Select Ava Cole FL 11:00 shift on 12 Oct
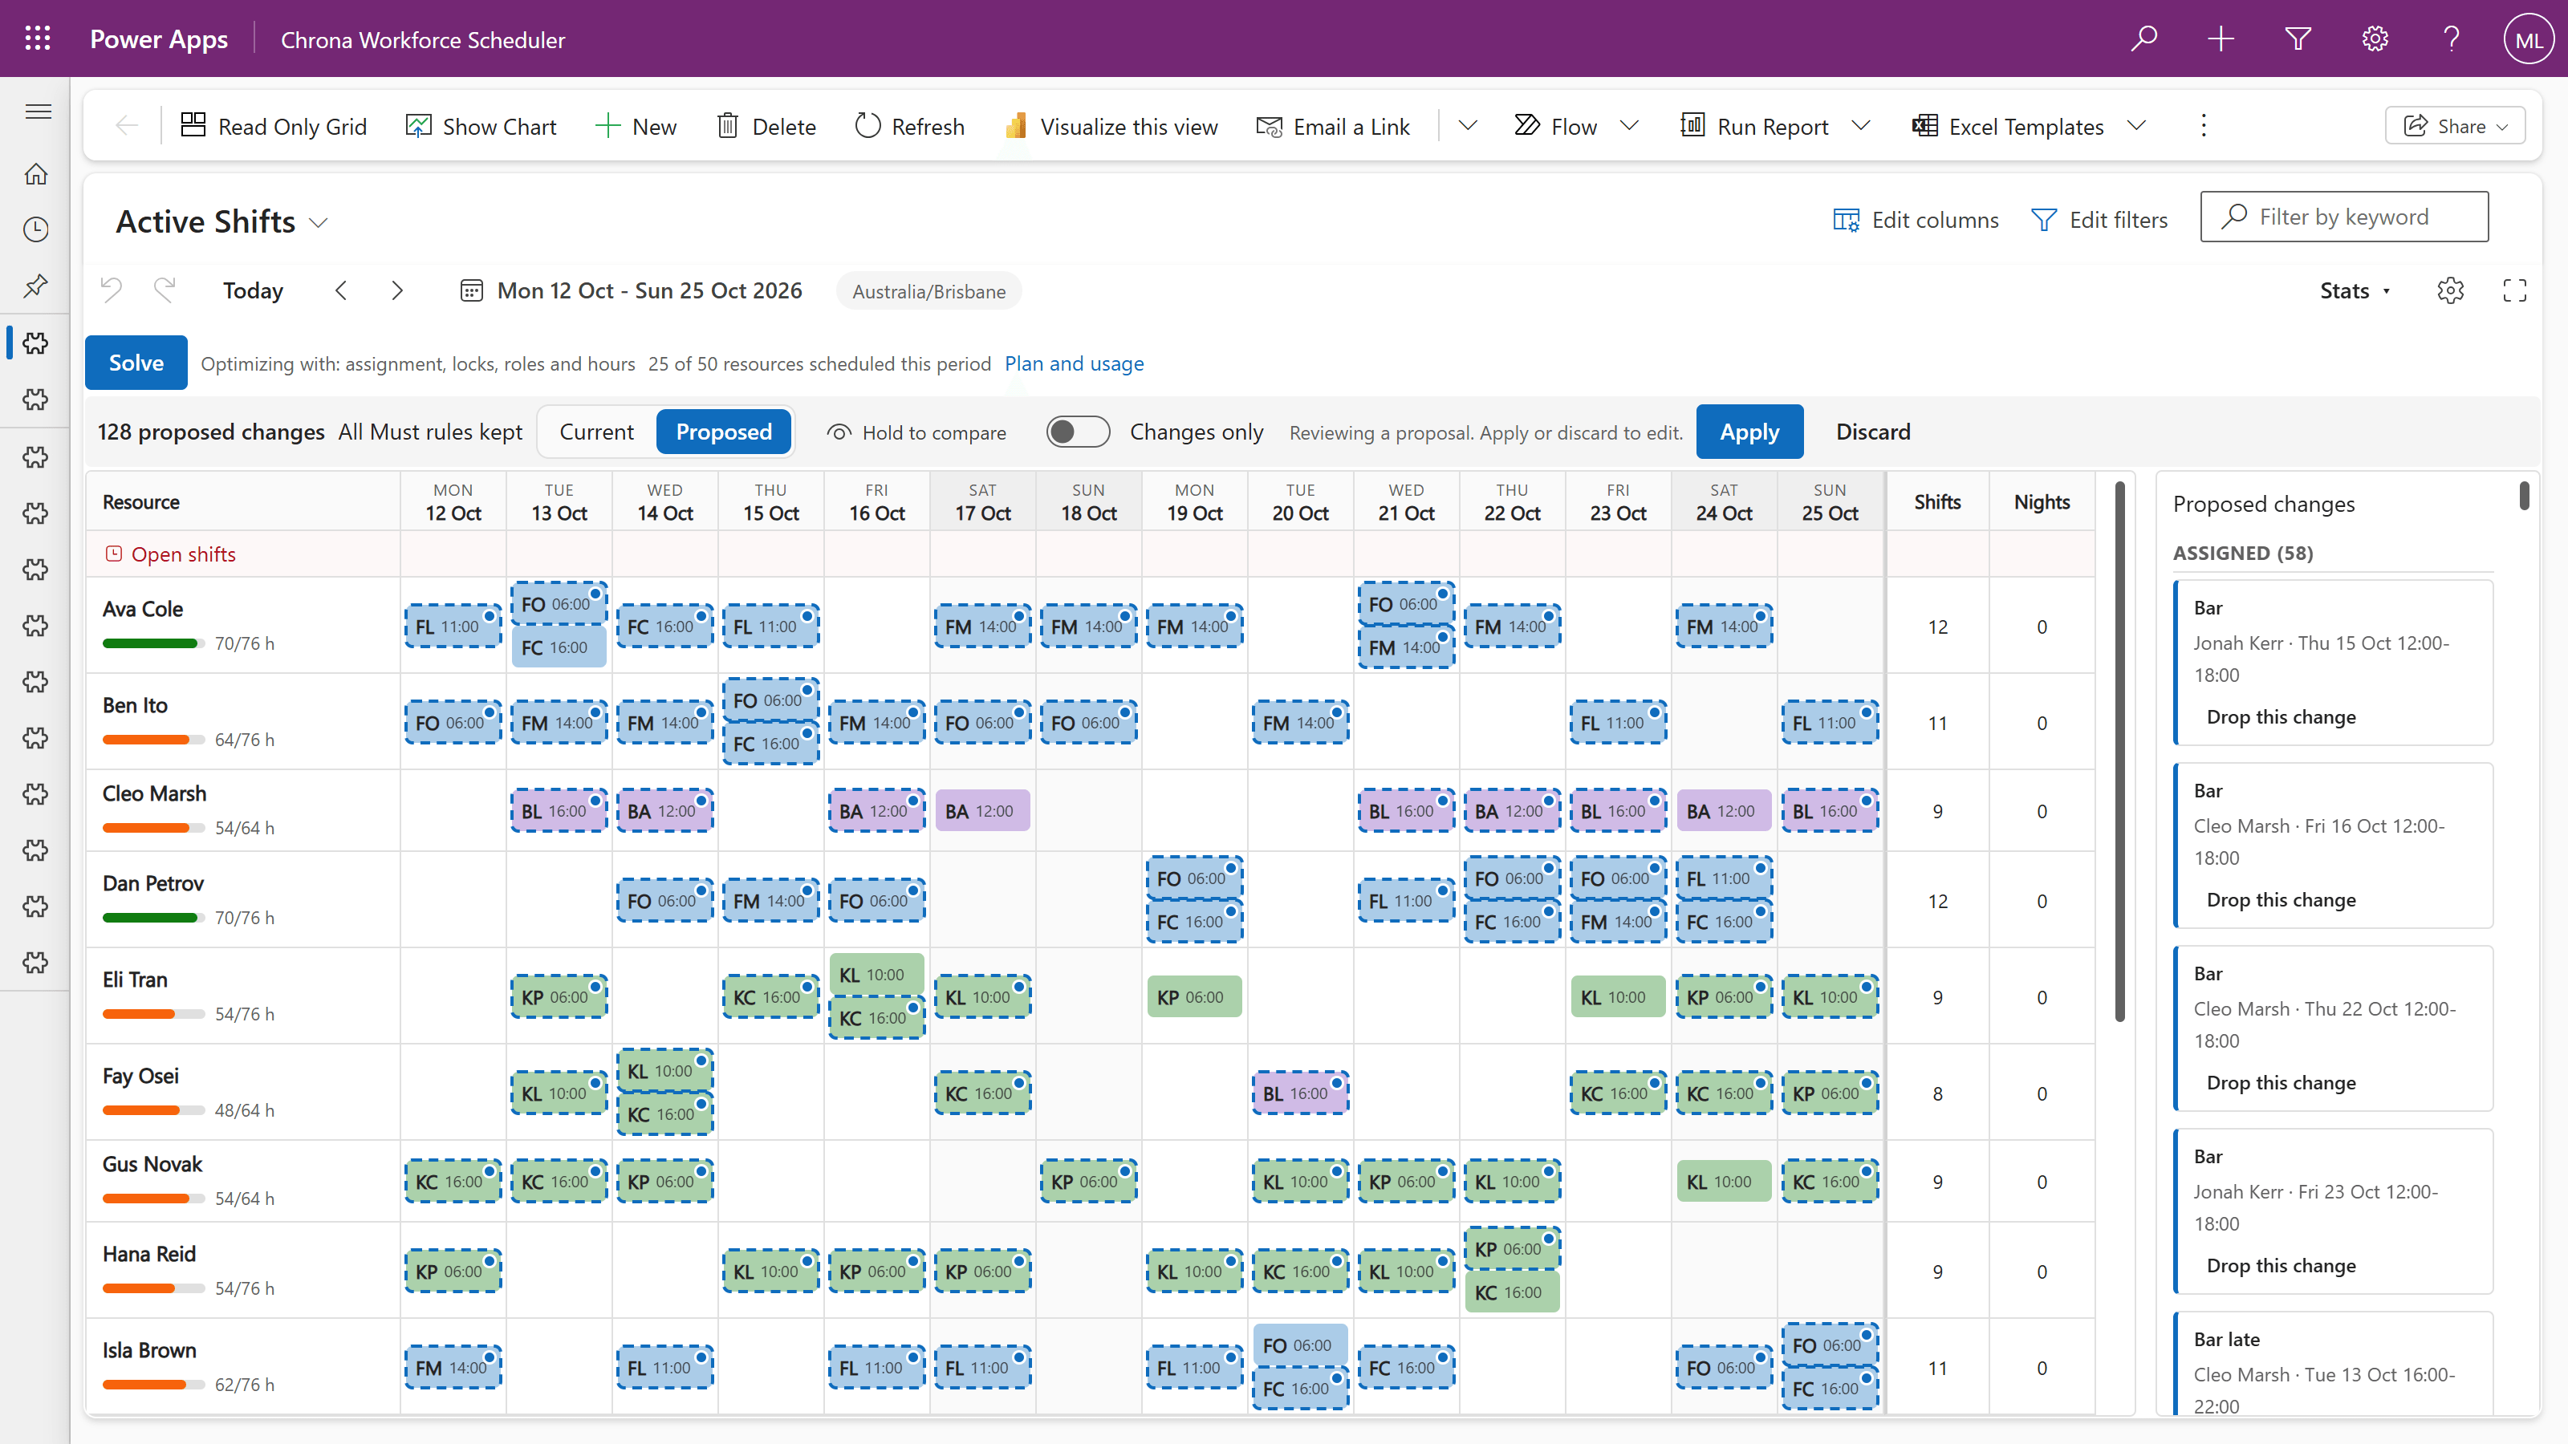Screen dimensions: 2568x1444 (x=453, y=627)
